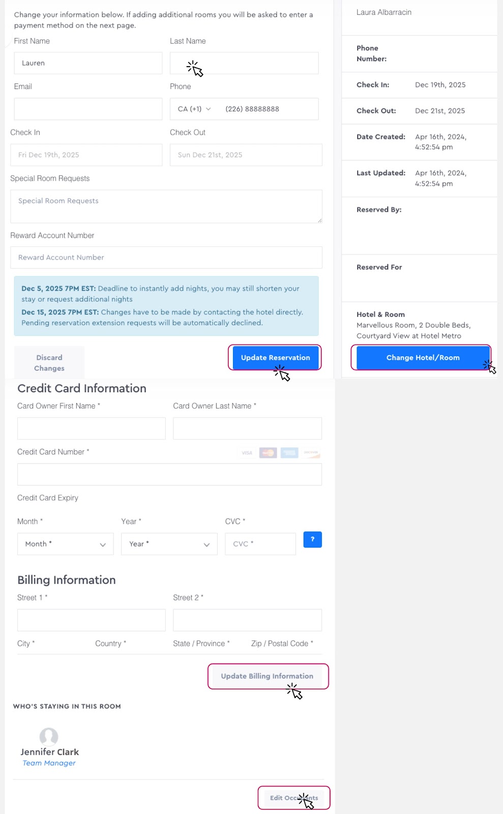Click Jennifer Clark's avatar icon
503x814 pixels.
click(49, 736)
